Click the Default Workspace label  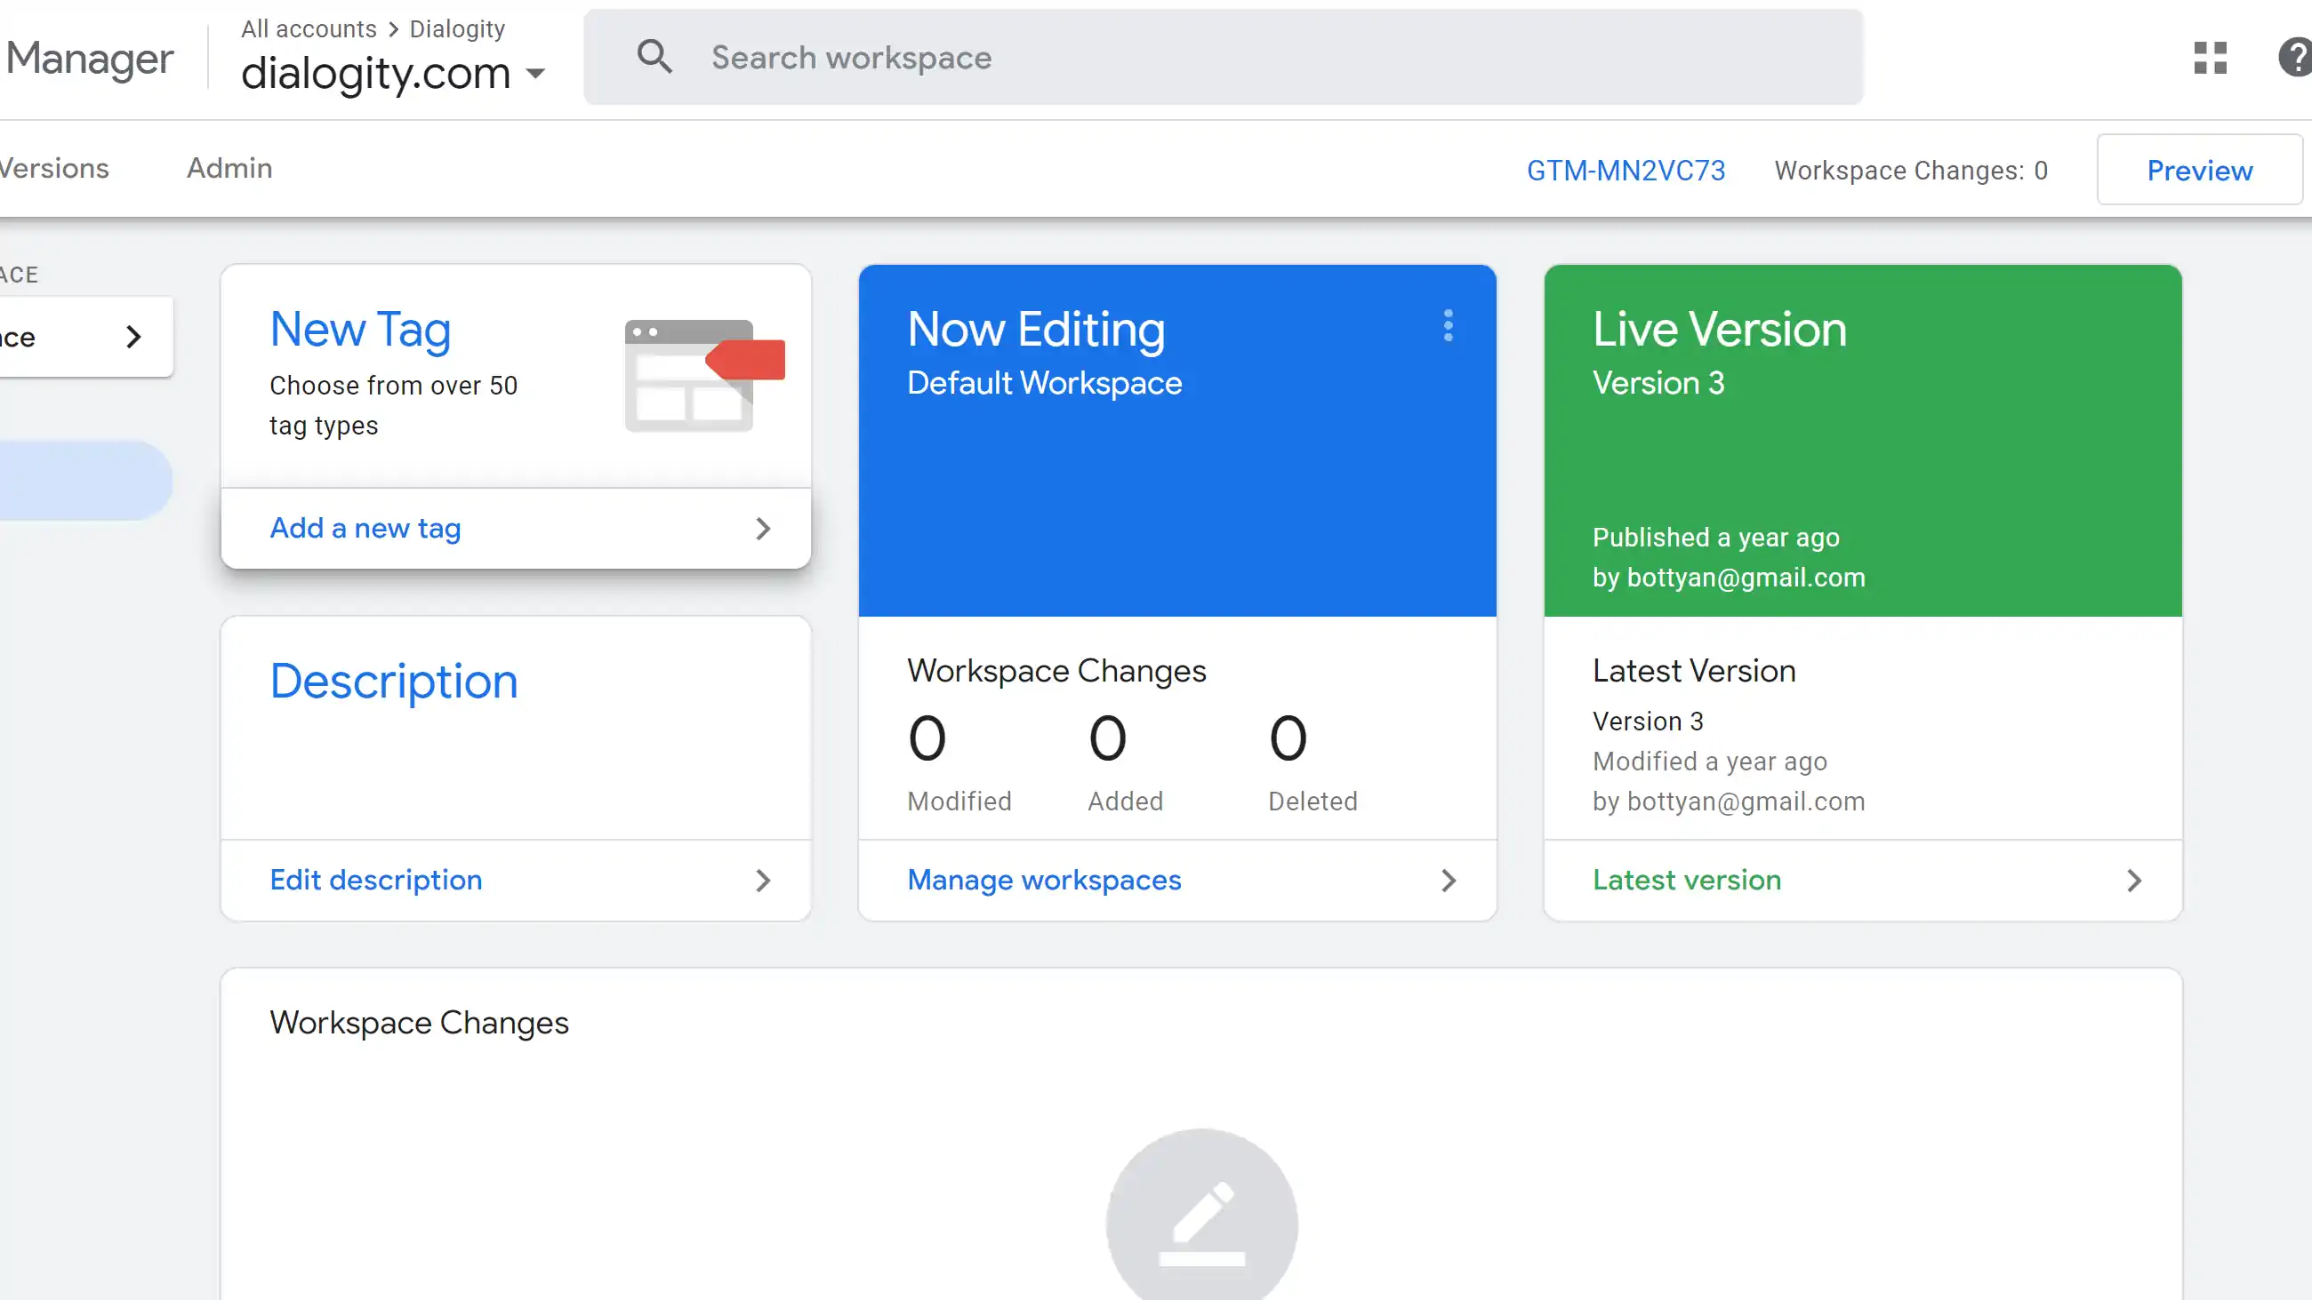1044,383
